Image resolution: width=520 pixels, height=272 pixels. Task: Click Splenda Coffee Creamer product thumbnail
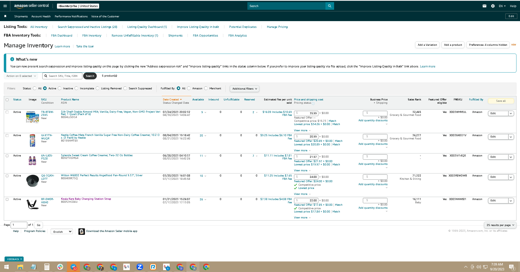pos(33,160)
